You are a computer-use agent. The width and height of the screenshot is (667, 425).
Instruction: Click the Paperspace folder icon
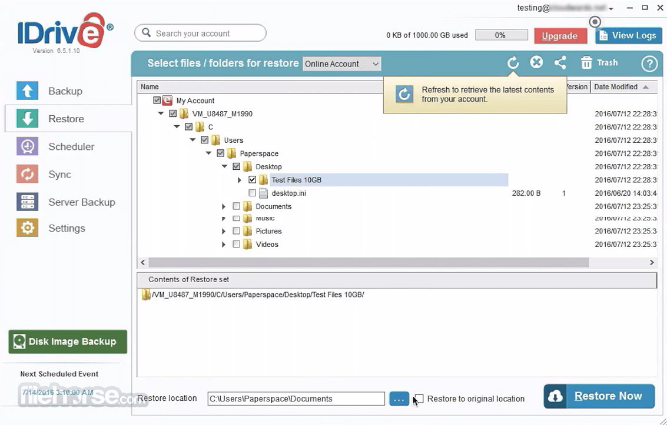click(x=231, y=153)
